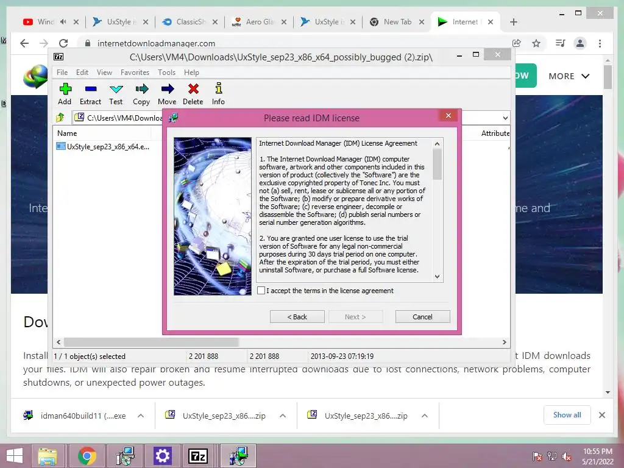Go up one folder level in 7-Zip
The height and width of the screenshot is (468, 624).
60,118
